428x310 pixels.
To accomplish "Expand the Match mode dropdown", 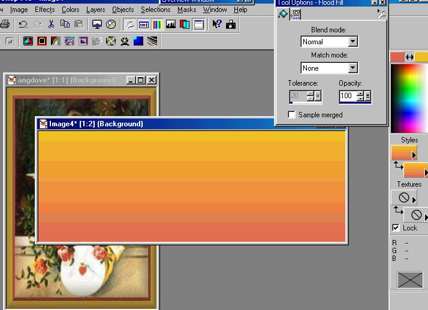I will tap(352, 68).
